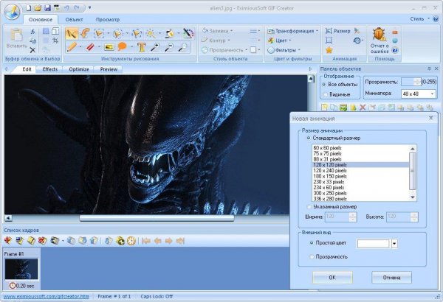Click the horizontal canvas scrollbar thumb

tap(157, 218)
